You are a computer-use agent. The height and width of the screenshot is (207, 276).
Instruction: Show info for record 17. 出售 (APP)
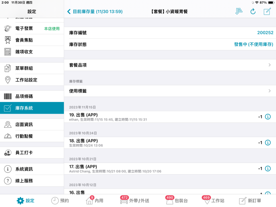268,168
